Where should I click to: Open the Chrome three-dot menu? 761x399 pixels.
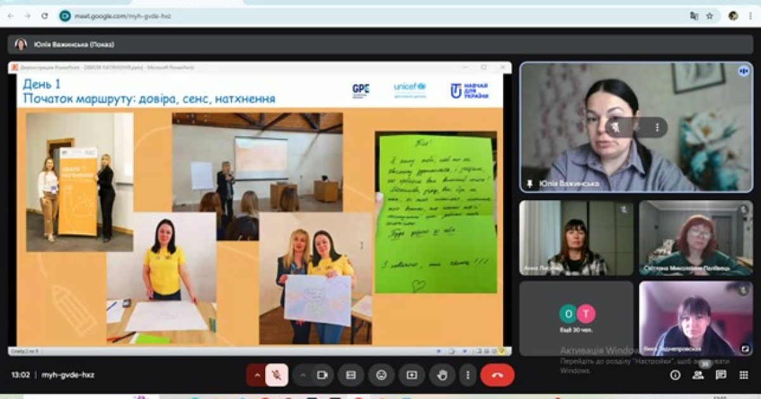click(x=751, y=16)
